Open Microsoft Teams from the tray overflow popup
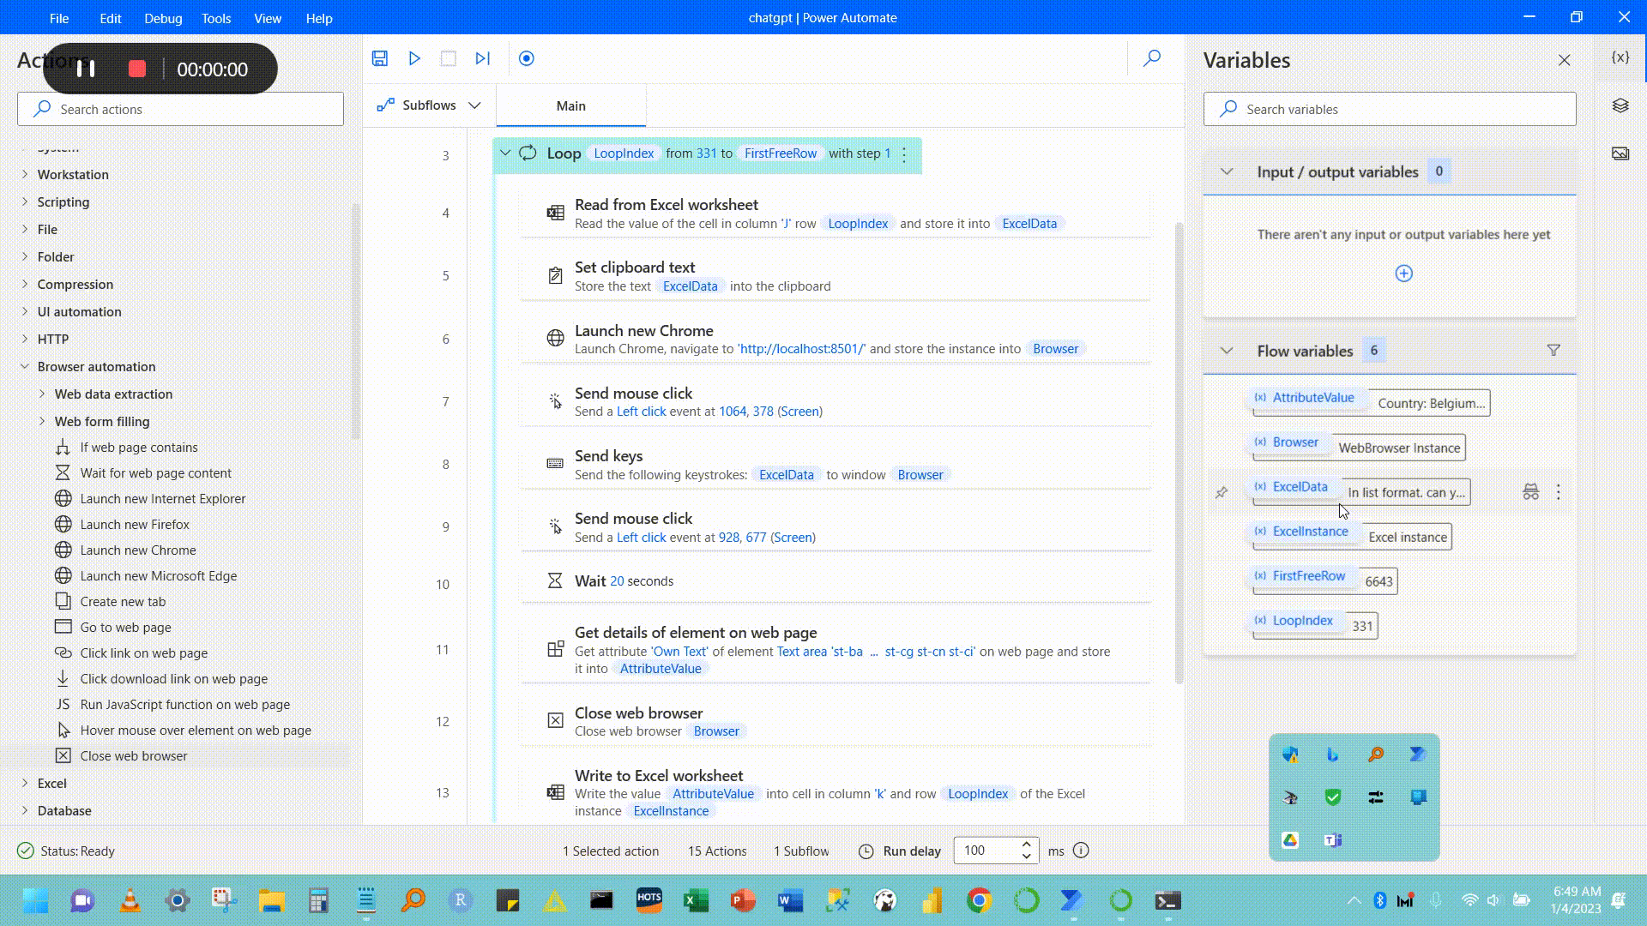 (1333, 840)
